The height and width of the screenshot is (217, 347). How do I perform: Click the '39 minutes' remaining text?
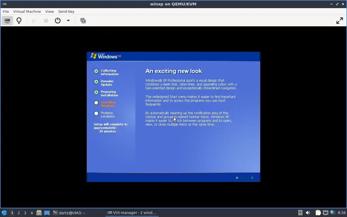107,131
